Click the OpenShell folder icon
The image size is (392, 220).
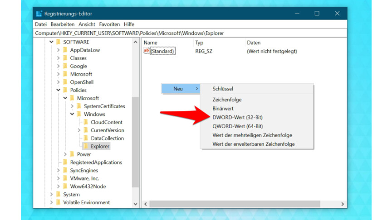pyautogui.click(x=65, y=82)
